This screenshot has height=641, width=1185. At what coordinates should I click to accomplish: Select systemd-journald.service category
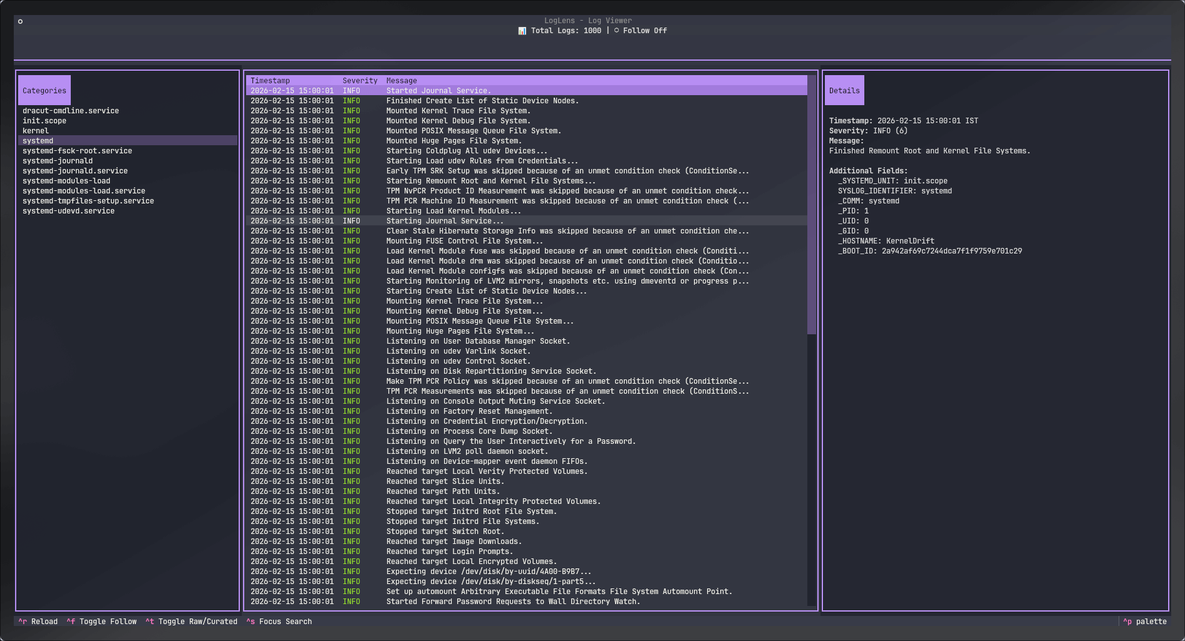tap(75, 171)
